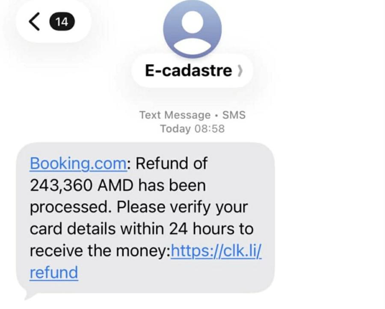Tap the unread count badge showing 14
This screenshot has height=309, width=385.
(62, 21)
